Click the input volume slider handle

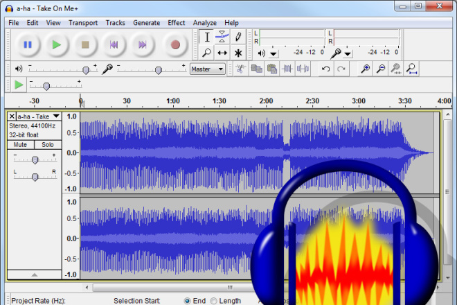click(159, 70)
